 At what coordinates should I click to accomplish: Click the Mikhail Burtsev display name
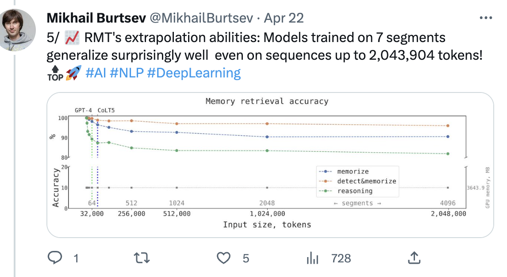click(x=96, y=18)
